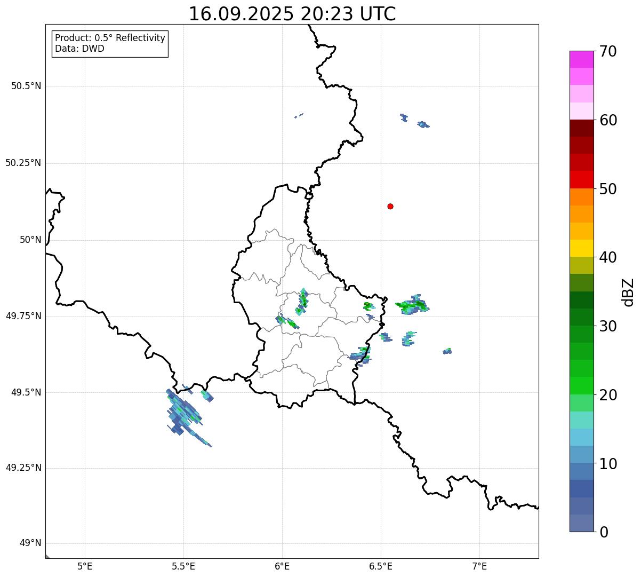Click the colorbar tick label 60

point(608,120)
